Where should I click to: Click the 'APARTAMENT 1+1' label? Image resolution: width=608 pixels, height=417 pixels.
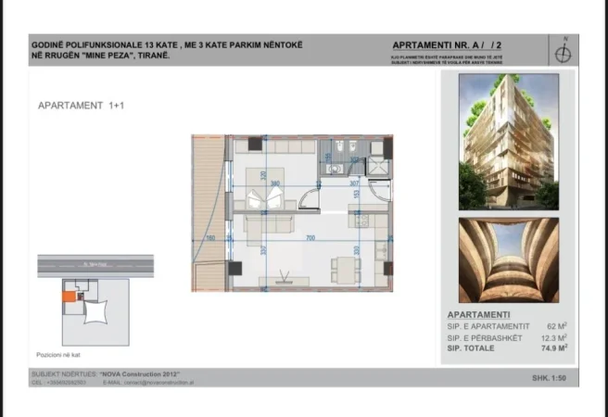(x=81, y=106)
